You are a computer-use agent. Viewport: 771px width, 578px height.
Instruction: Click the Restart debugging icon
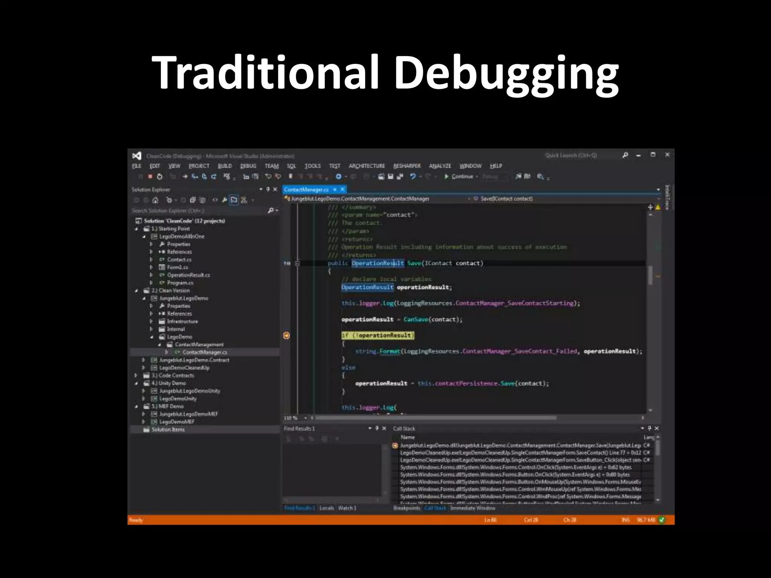tap(160, 176)
